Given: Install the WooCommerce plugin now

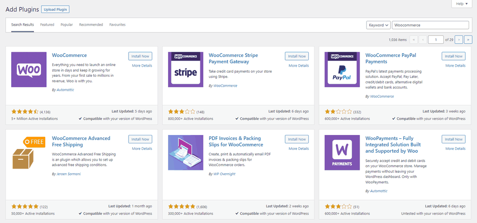Looking at the screenshot, I should coord(140,56).
